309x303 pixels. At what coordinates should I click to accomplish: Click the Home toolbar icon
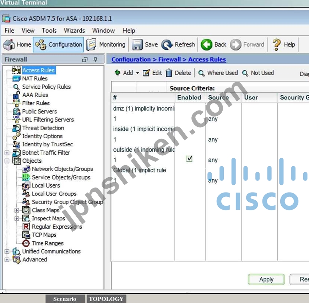point(9,44)
